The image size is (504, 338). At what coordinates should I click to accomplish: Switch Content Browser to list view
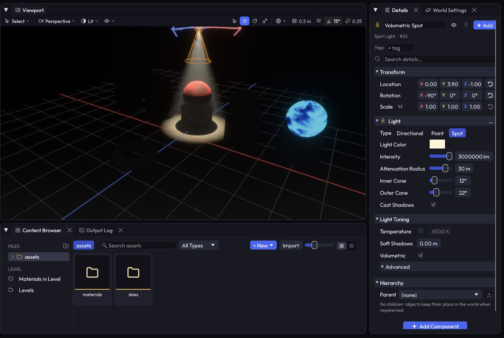coord(352,245)
